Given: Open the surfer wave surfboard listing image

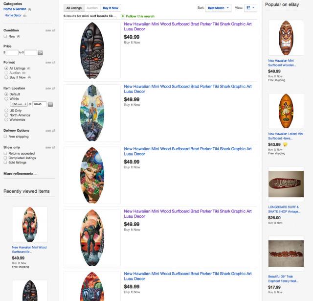Looking at the screenshot, I should pyautogui.click(x=92, y=113).
